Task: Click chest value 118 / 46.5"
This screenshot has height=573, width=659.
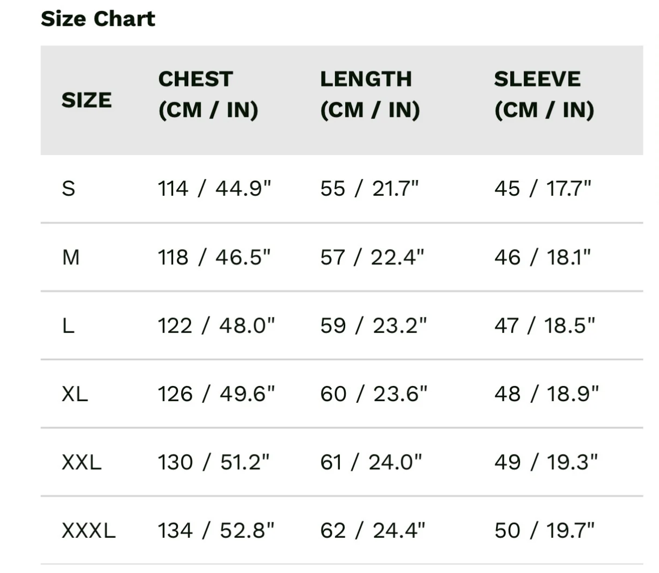Action: (214, 257)
